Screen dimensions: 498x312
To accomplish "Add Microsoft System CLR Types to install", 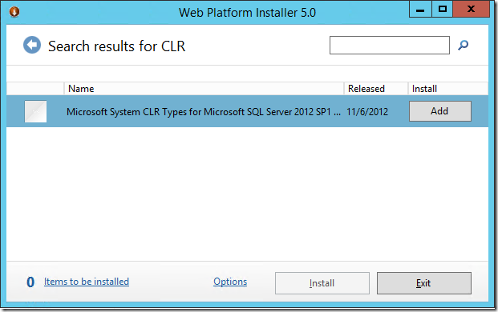I will point(440,111).
